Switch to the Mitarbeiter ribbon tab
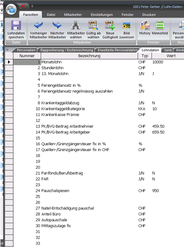Screen dimensions: 184x247 [x=73, y=15]
